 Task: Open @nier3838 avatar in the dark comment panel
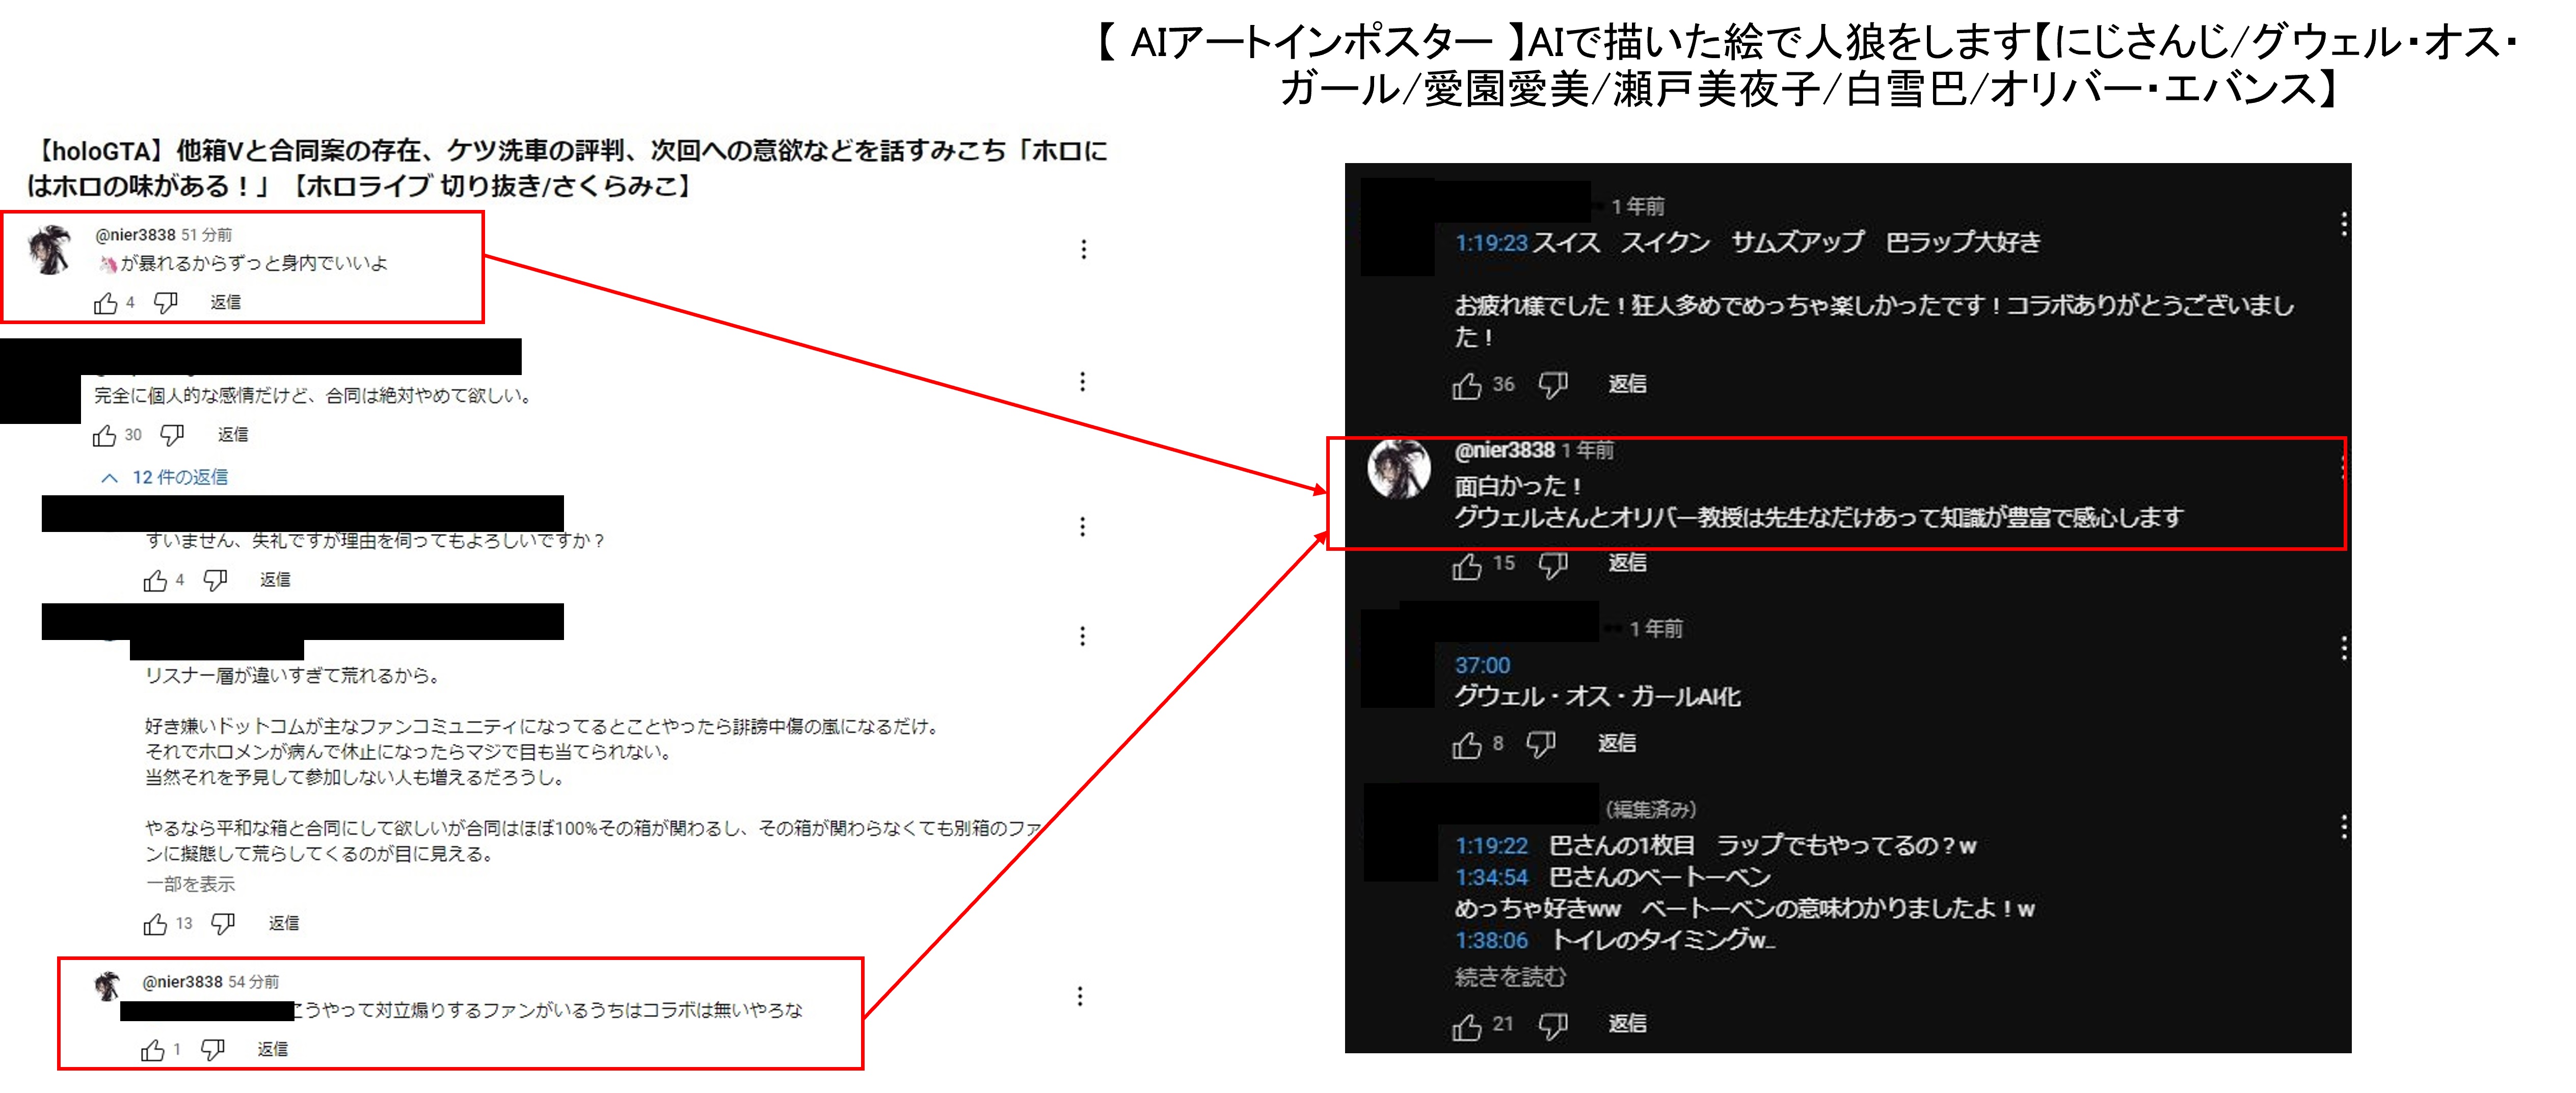[1398, 468]
